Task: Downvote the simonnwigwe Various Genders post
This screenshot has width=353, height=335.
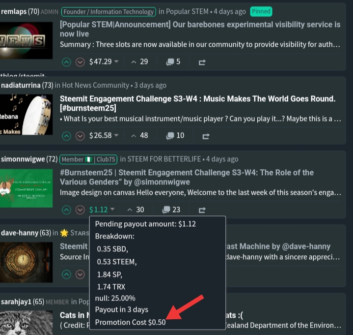Action: 80,210
